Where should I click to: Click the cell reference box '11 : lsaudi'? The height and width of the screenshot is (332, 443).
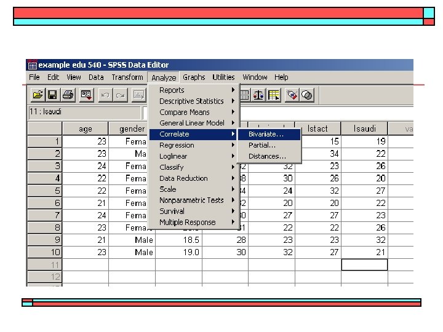point(84,112)
